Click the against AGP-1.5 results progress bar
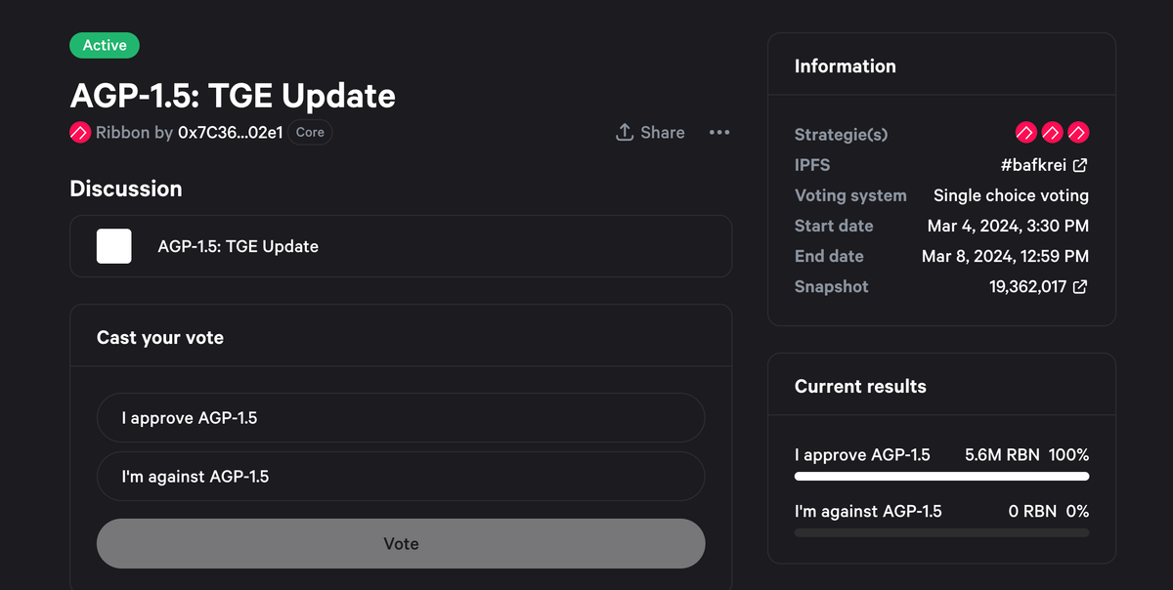The image size is (1173, 590). tap(941, 533)
